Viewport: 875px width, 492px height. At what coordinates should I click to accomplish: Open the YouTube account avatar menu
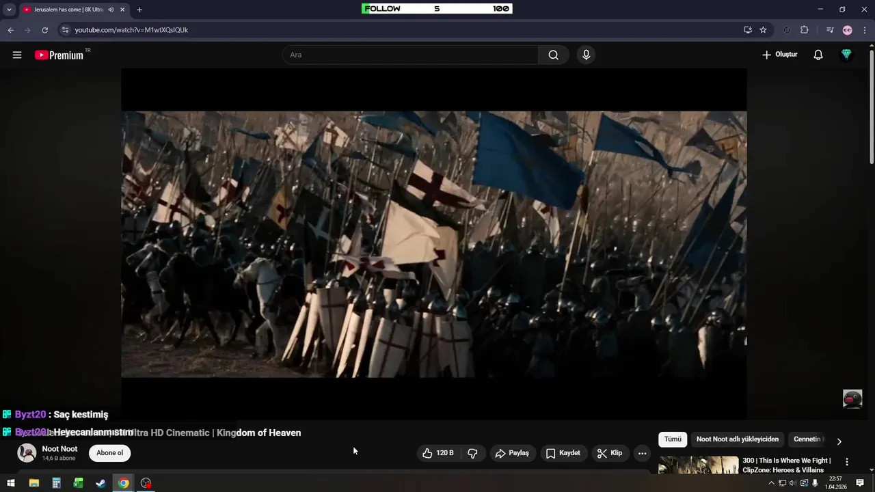pos(846,55)
